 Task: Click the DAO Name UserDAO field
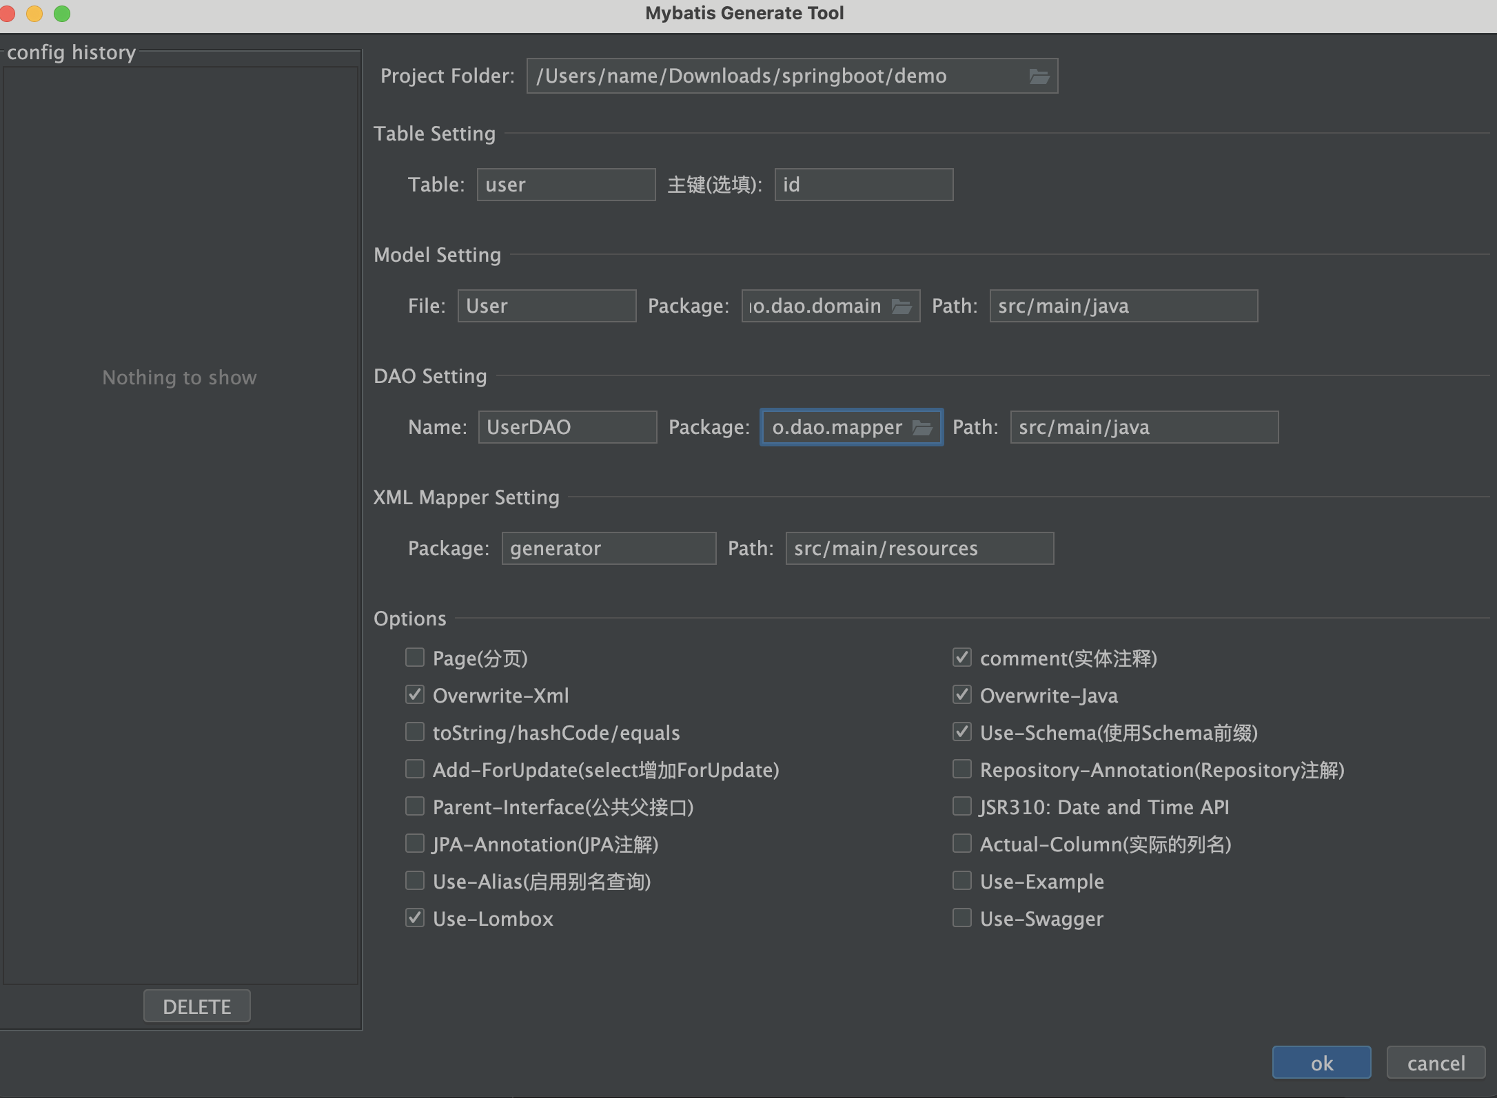565,426
